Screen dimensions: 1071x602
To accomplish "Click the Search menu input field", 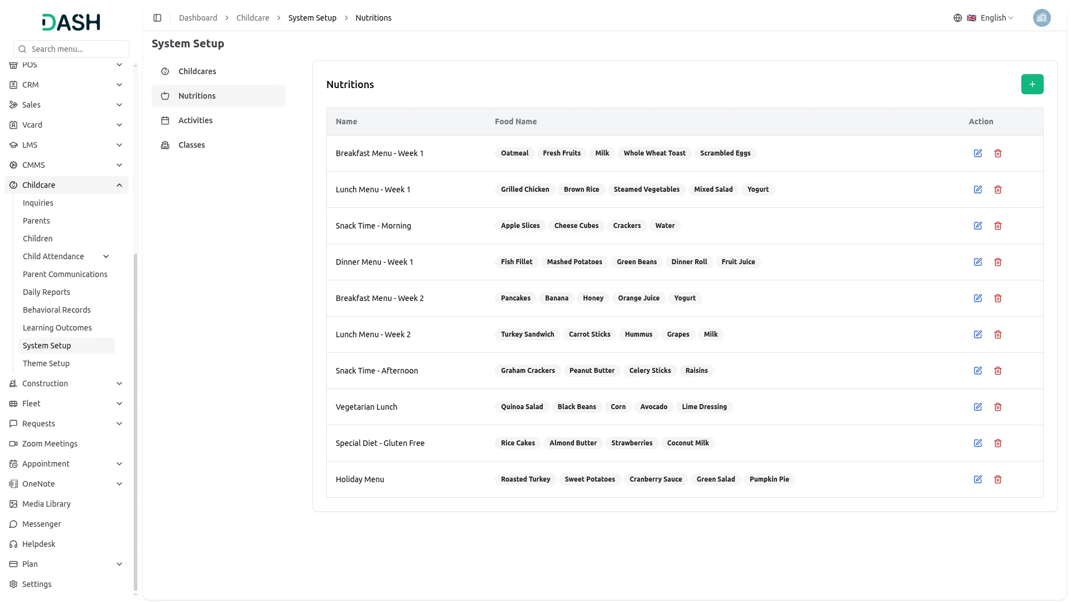I will (71, 49).
